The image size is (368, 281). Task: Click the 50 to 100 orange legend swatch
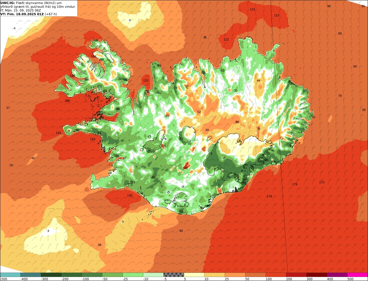(x=255, y=275)
